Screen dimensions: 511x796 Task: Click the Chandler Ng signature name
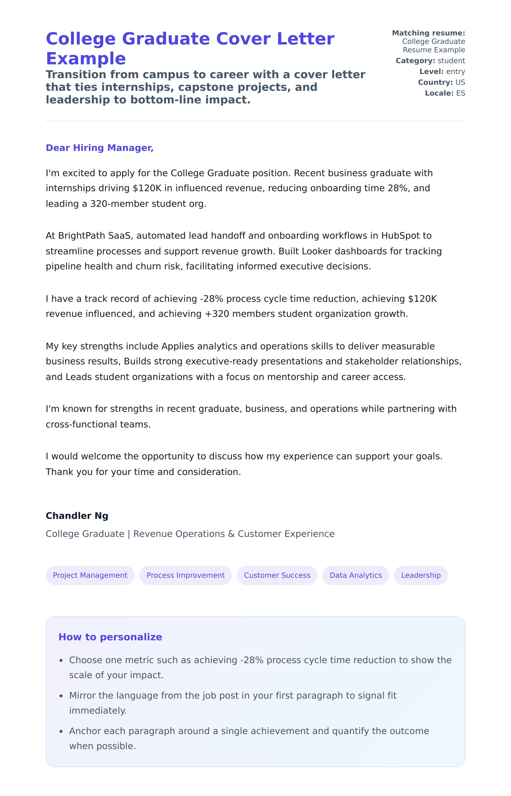coord(77,516)
